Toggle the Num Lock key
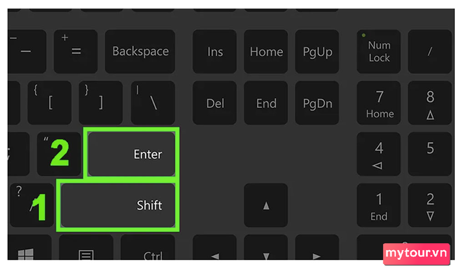Image resolution: width=455 pixels, height=271 pixels. pyautogui.click(x=379, y=51)
